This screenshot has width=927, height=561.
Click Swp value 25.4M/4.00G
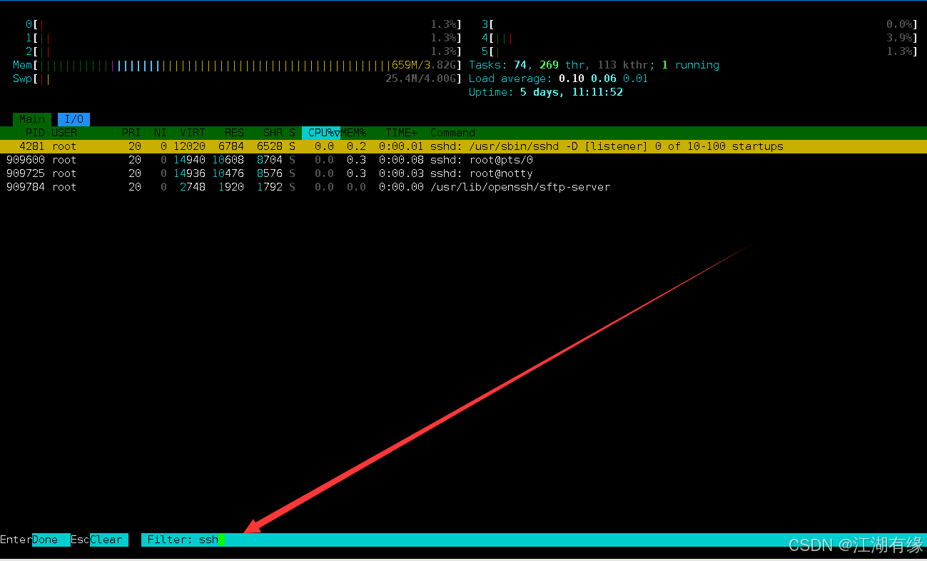(421, 79)
